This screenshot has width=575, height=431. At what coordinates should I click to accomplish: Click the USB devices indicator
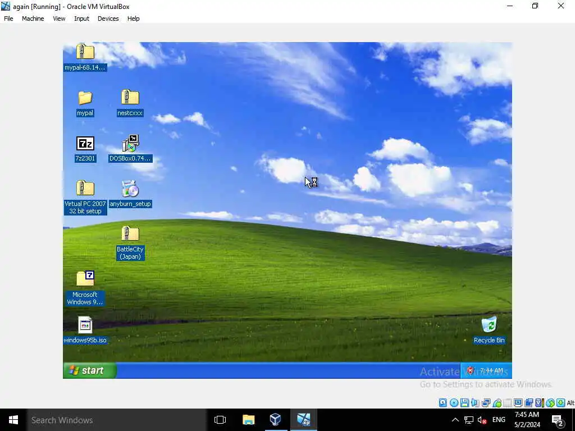497,403
